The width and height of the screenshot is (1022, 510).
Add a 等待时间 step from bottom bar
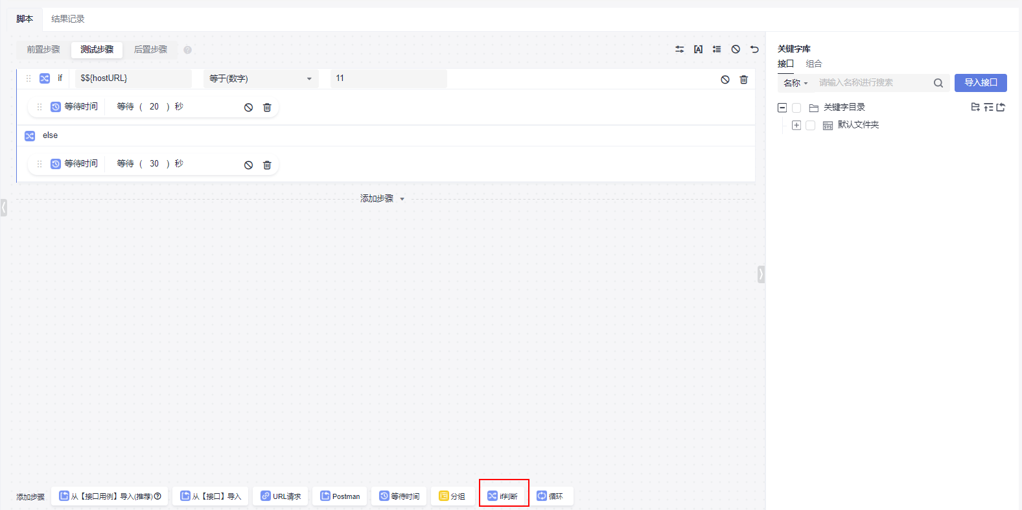399,496
